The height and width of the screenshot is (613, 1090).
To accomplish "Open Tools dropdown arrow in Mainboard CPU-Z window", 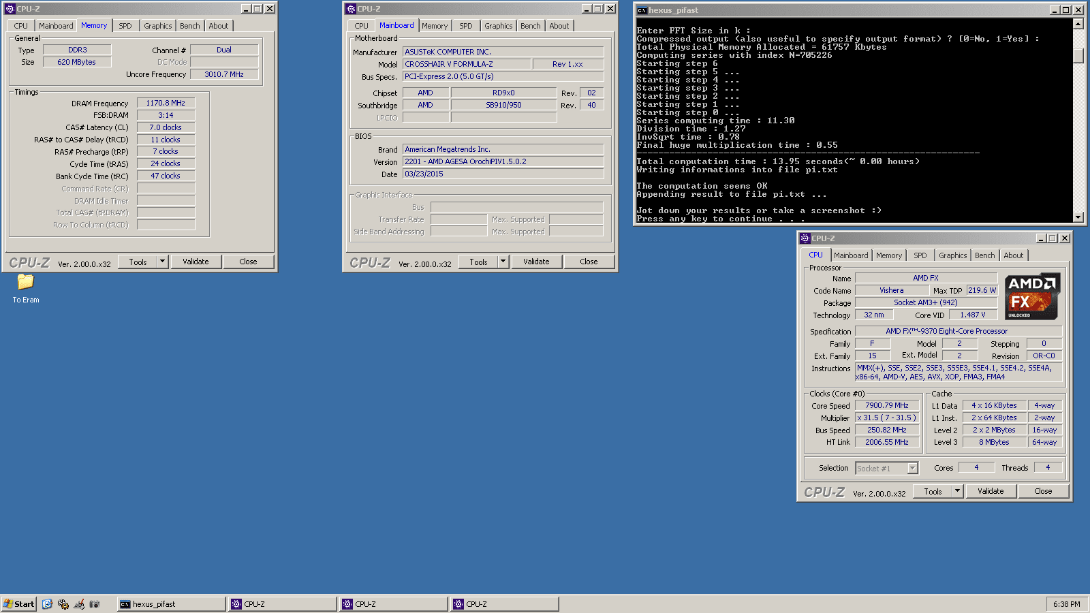I will (x=503, y=262).
